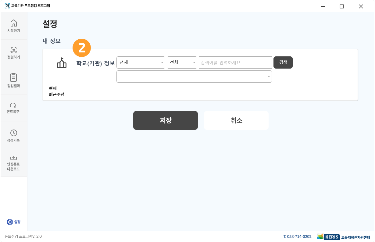Check the 점검기록 inspection history
This screenshot has height=242, width=375.
[14, 135]
